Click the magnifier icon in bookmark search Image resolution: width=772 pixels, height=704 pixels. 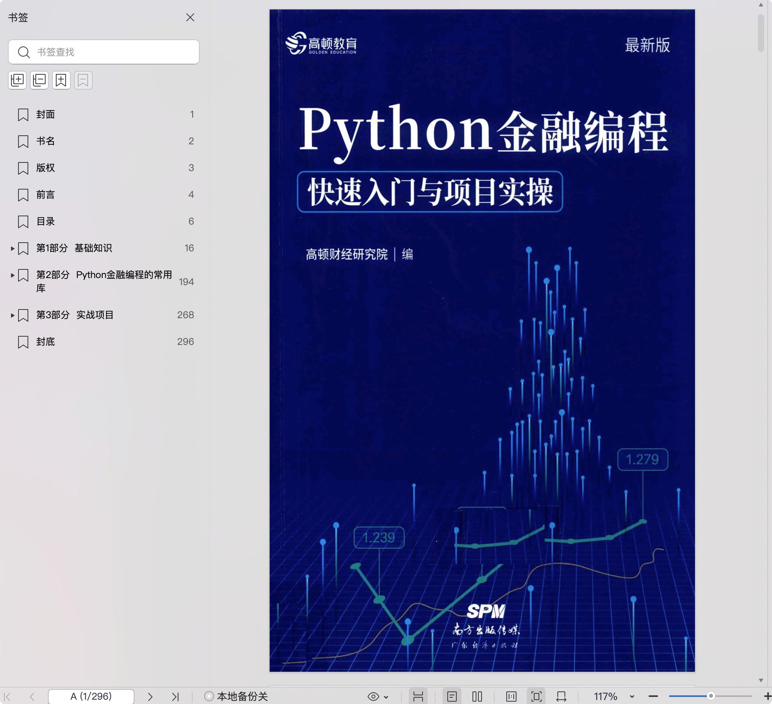pyautogui.click(x=24, y=52)
